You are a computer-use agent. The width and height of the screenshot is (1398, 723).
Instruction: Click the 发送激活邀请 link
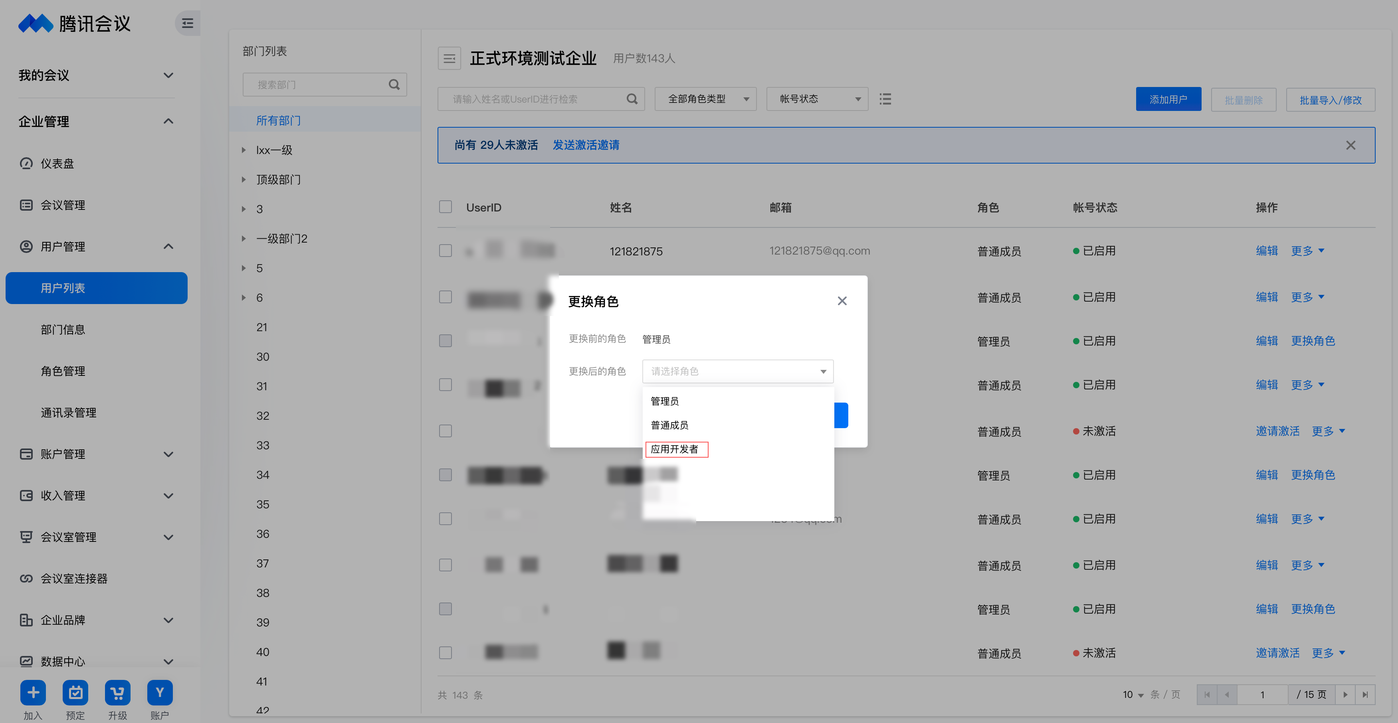coord(586,145)
